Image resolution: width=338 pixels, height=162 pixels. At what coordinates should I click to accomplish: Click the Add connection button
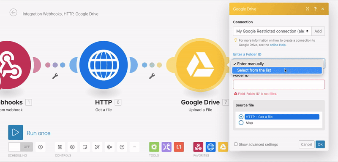[x=318, y=31]
